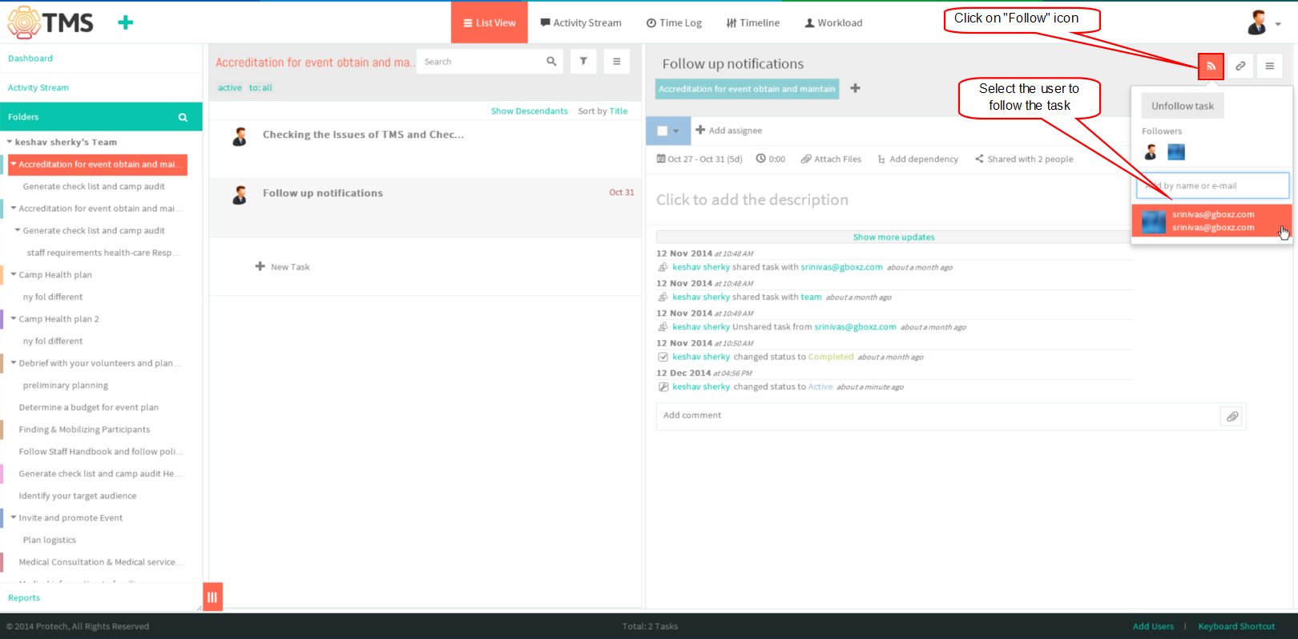Click the search magnifier in Folders header

tap(183, 117)
